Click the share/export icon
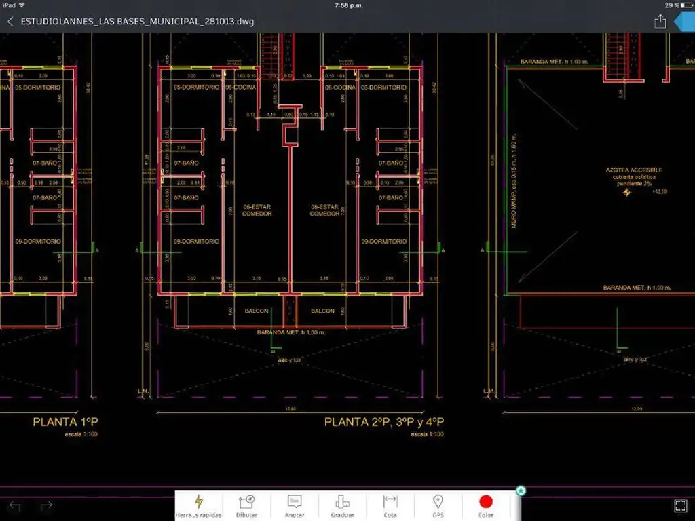Viewport: 695px width, 521px height. pyautogui.click(x=660, y=22)
